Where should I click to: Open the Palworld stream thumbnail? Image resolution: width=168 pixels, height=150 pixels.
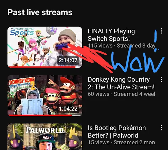[x=45, y=137]
